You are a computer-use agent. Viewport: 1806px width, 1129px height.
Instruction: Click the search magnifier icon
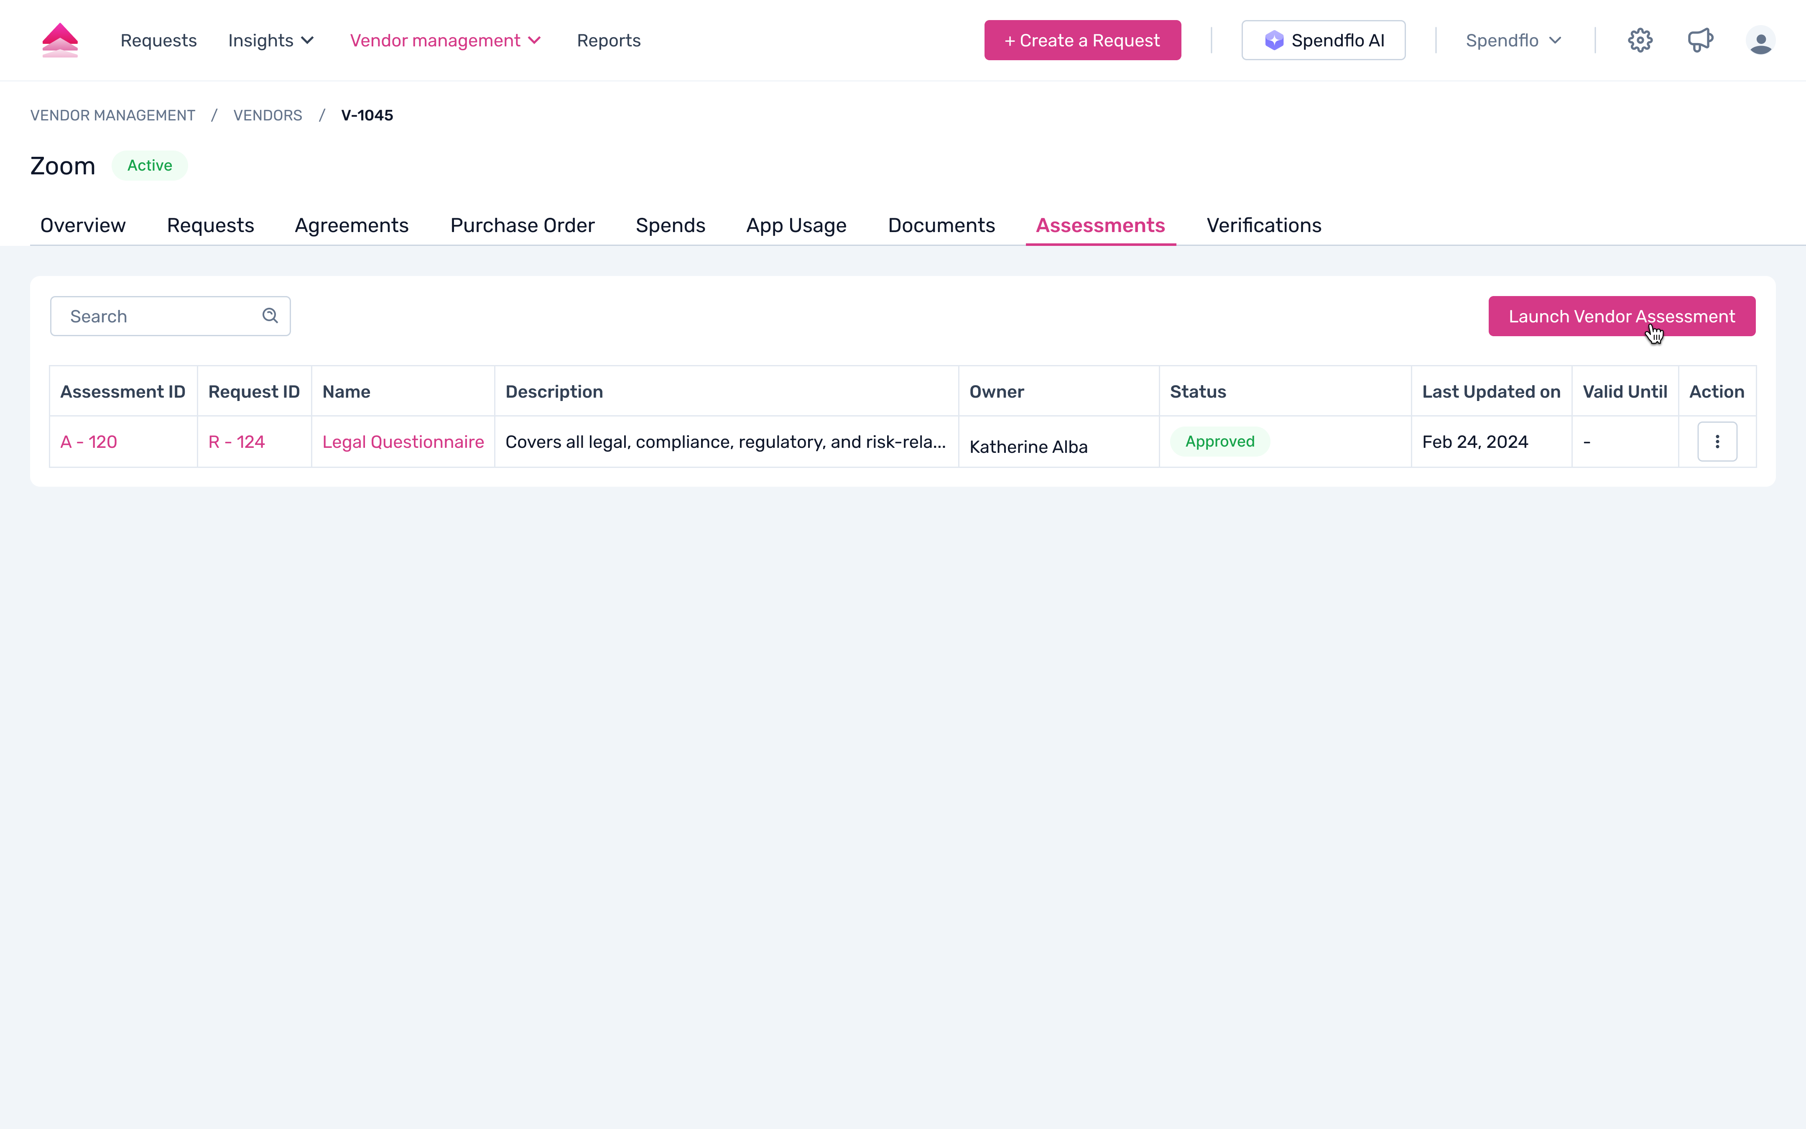tap(270, 316)
